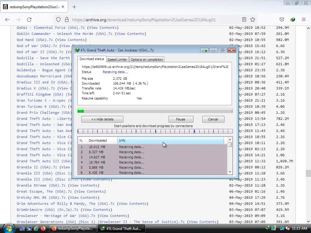Viewport: 311px width, 233px height.
Task: Select connection row 1 with 10.012 MB
Action: [152, 147]
